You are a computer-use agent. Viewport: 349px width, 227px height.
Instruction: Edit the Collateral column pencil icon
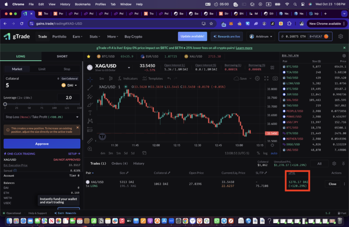pos(169,173)
